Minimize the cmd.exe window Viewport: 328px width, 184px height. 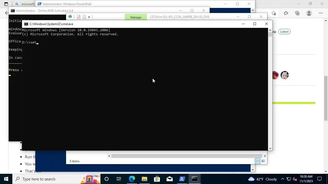[x=243, y=24]
